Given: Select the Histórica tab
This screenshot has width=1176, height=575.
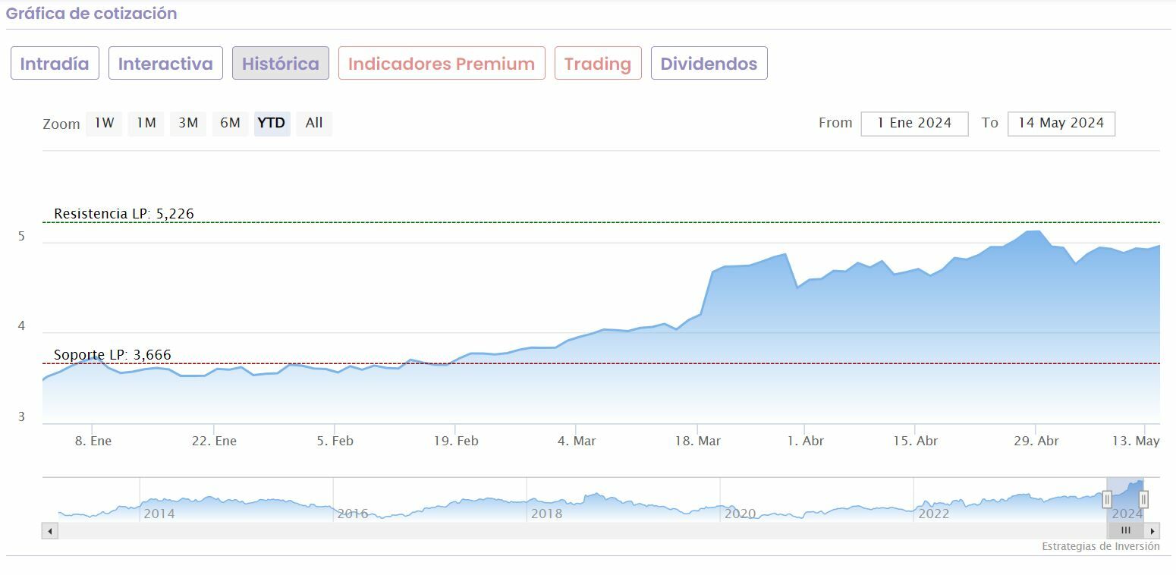Looking at the screenshot, I should click(x=281, y=64).
